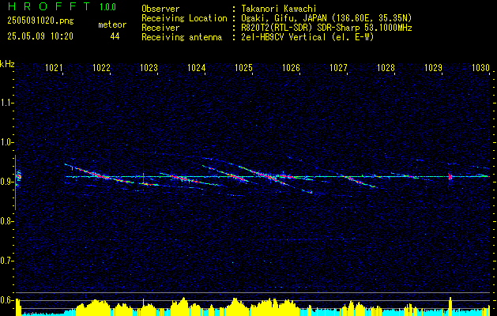Click the 'Receiving antenna' label
Image resolution: width=497 pixels, height=316 pixels.
coord(182,37)
